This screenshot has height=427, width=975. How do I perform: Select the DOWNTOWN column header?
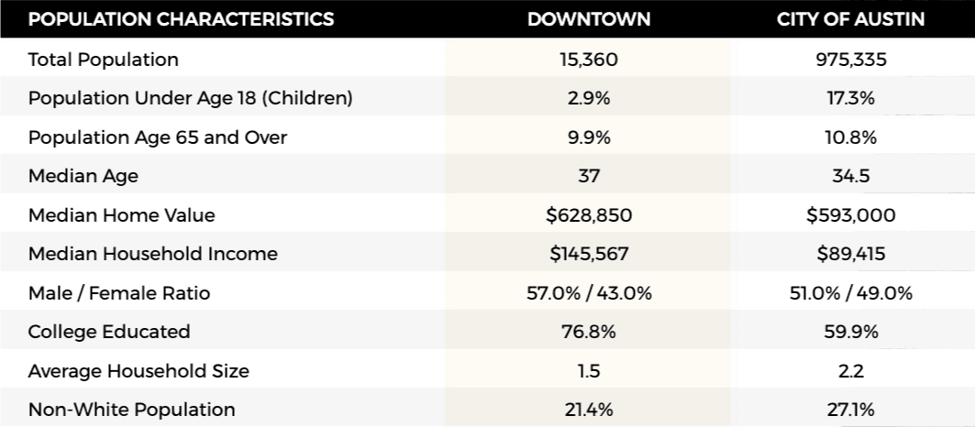[x=589, y=19]
